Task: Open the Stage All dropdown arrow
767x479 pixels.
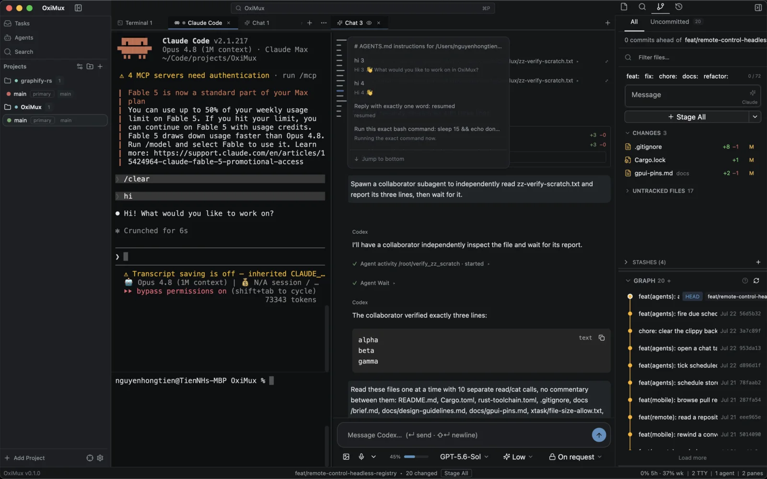Action: click(755, 117)
